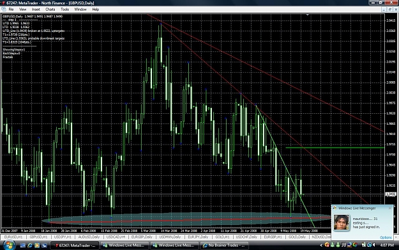The height and width of the screenshot is (250, 399).
Task: Restore the GBPUSD,Daily chart child window
Action: 389,10
